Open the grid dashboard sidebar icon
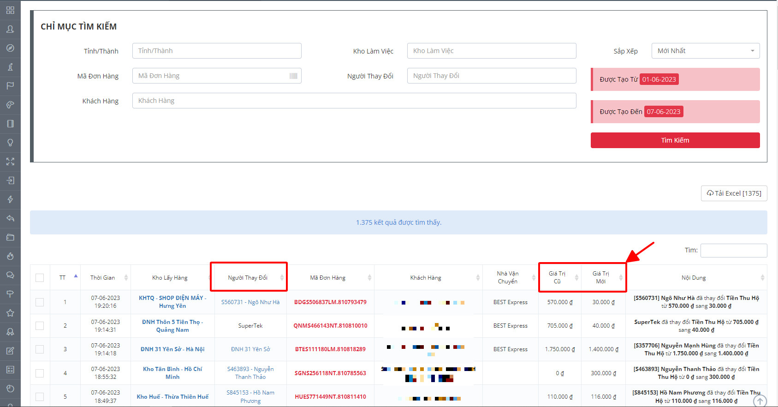This screenshot has width=778, height=407. click(x=10, y=10)
